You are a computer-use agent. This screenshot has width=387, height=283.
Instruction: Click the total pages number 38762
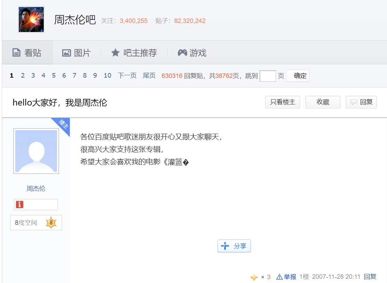[x=224, y=76]
